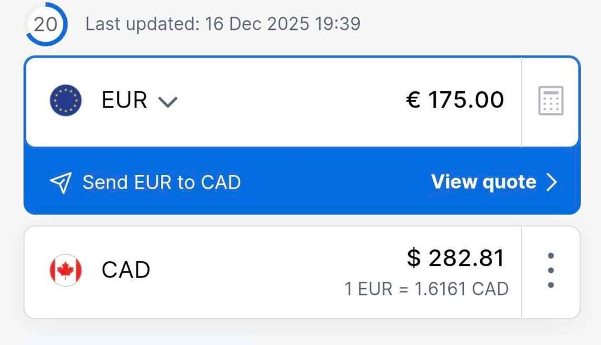Viewport: 601px width, 345px height.
Task: Click the $ 282.81 converted amount
Action: pos(455,257)
